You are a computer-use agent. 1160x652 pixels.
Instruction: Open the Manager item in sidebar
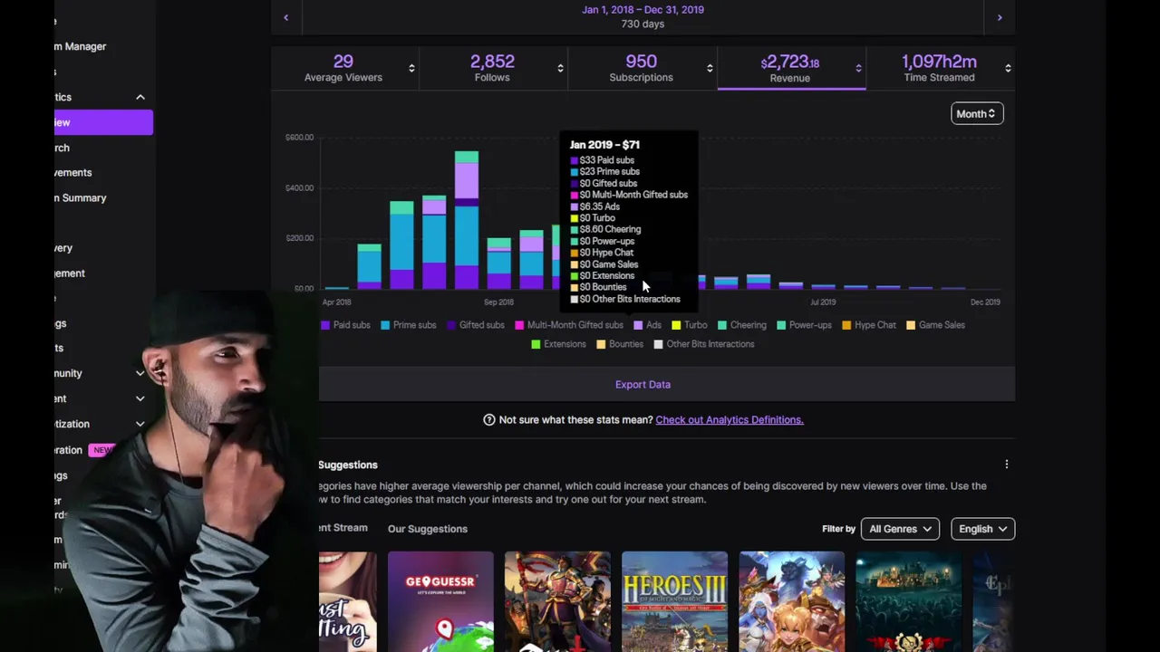pyautogui.click(x=80, y=46)
